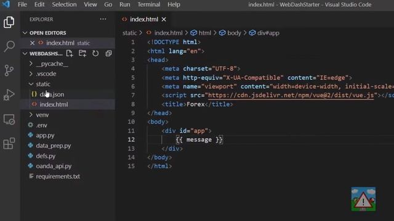Open the .env file
394x221 pixels.
click(x=41, y=125)
